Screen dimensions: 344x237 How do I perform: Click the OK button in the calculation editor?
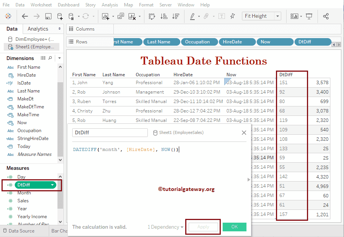[x=234, y=227]
